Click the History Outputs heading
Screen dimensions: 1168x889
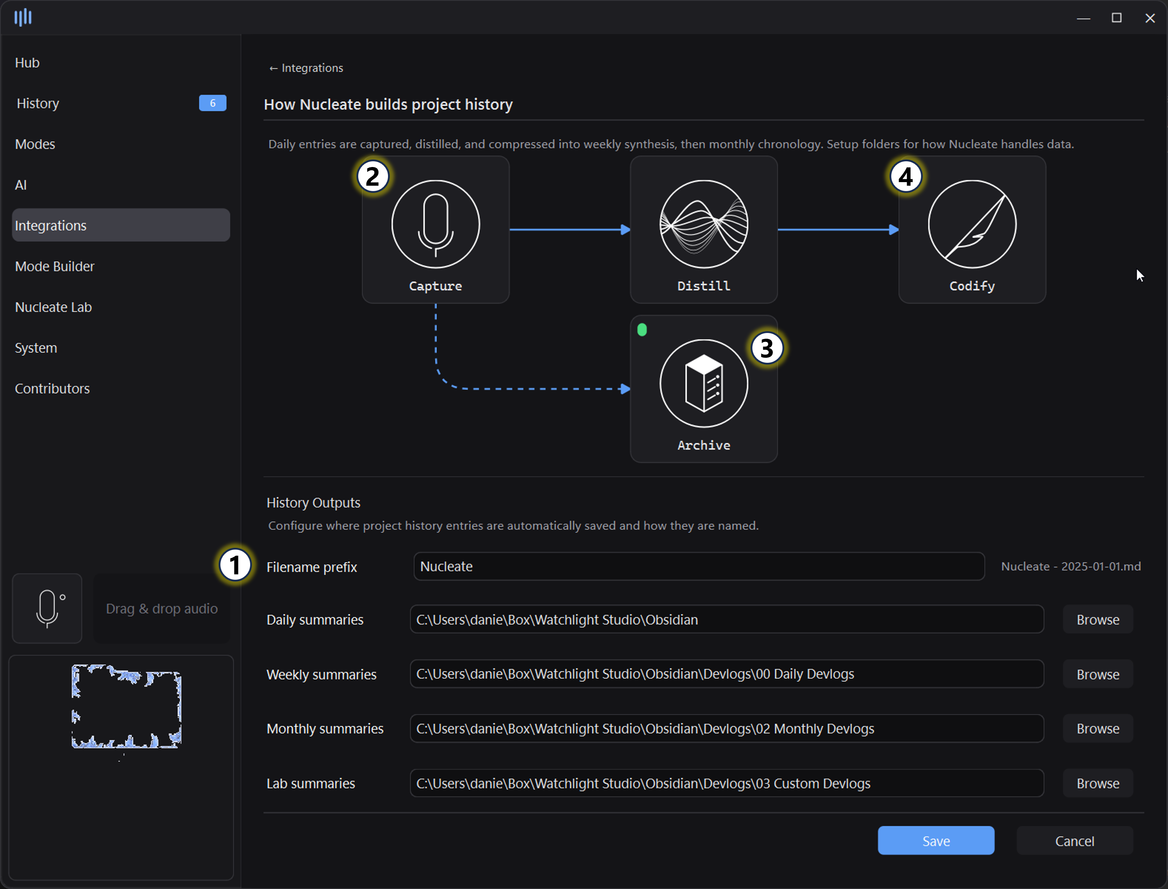pyautogui.click(x=314, y=503)
